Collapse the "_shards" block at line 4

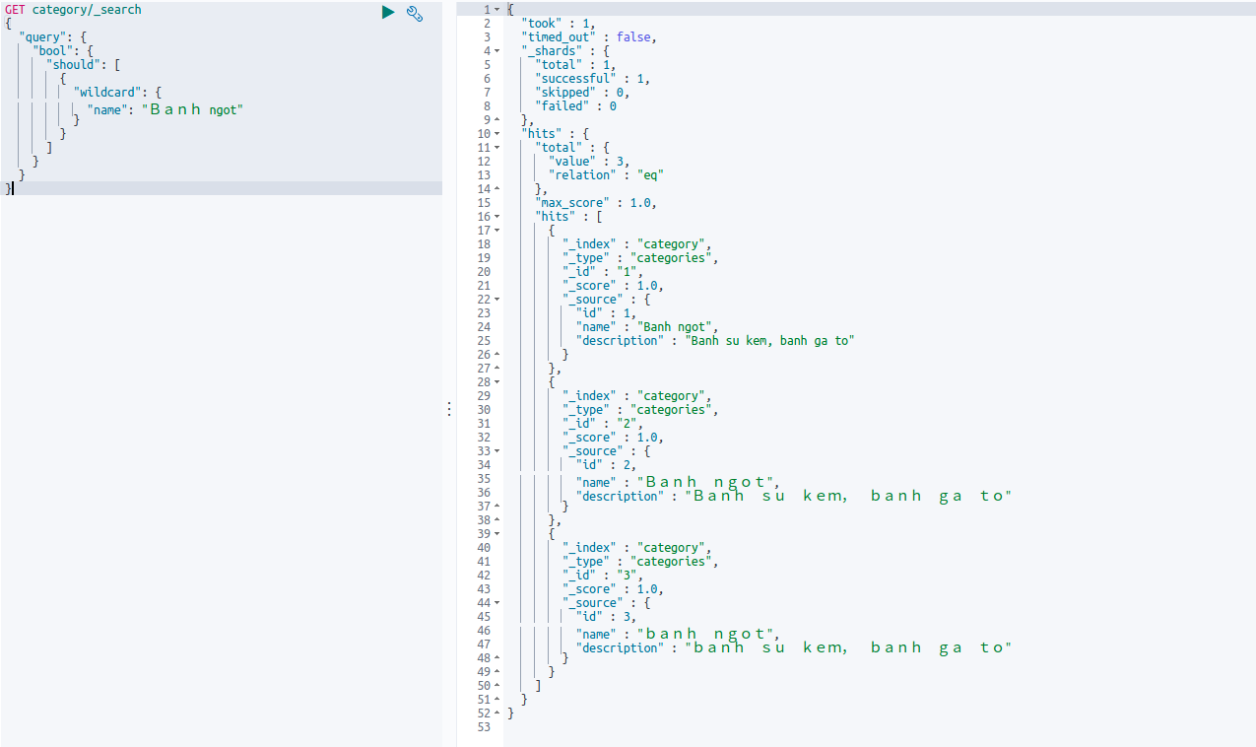[x=497, y=51]
